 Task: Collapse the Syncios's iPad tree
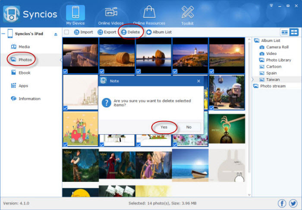click(3, 34)
